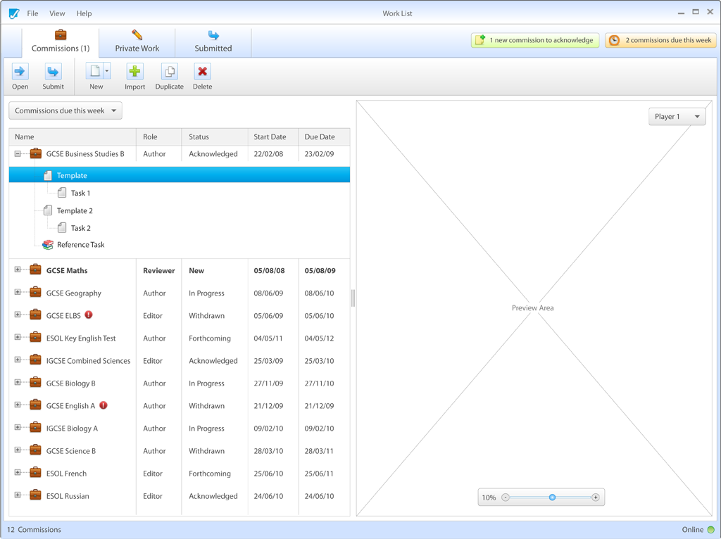Click the 2 commissions due this week button

click(x=660, y=41)
